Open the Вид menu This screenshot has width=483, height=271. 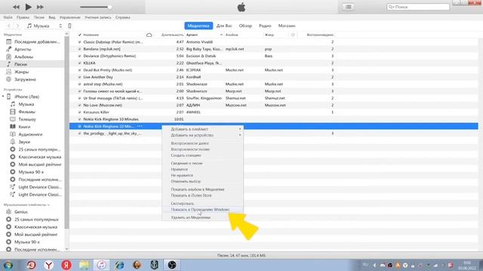(52, 17)
